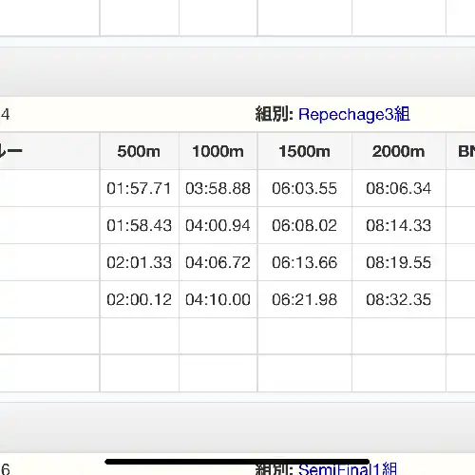Select the 04:10.00 split time cell

click(218, 299)
